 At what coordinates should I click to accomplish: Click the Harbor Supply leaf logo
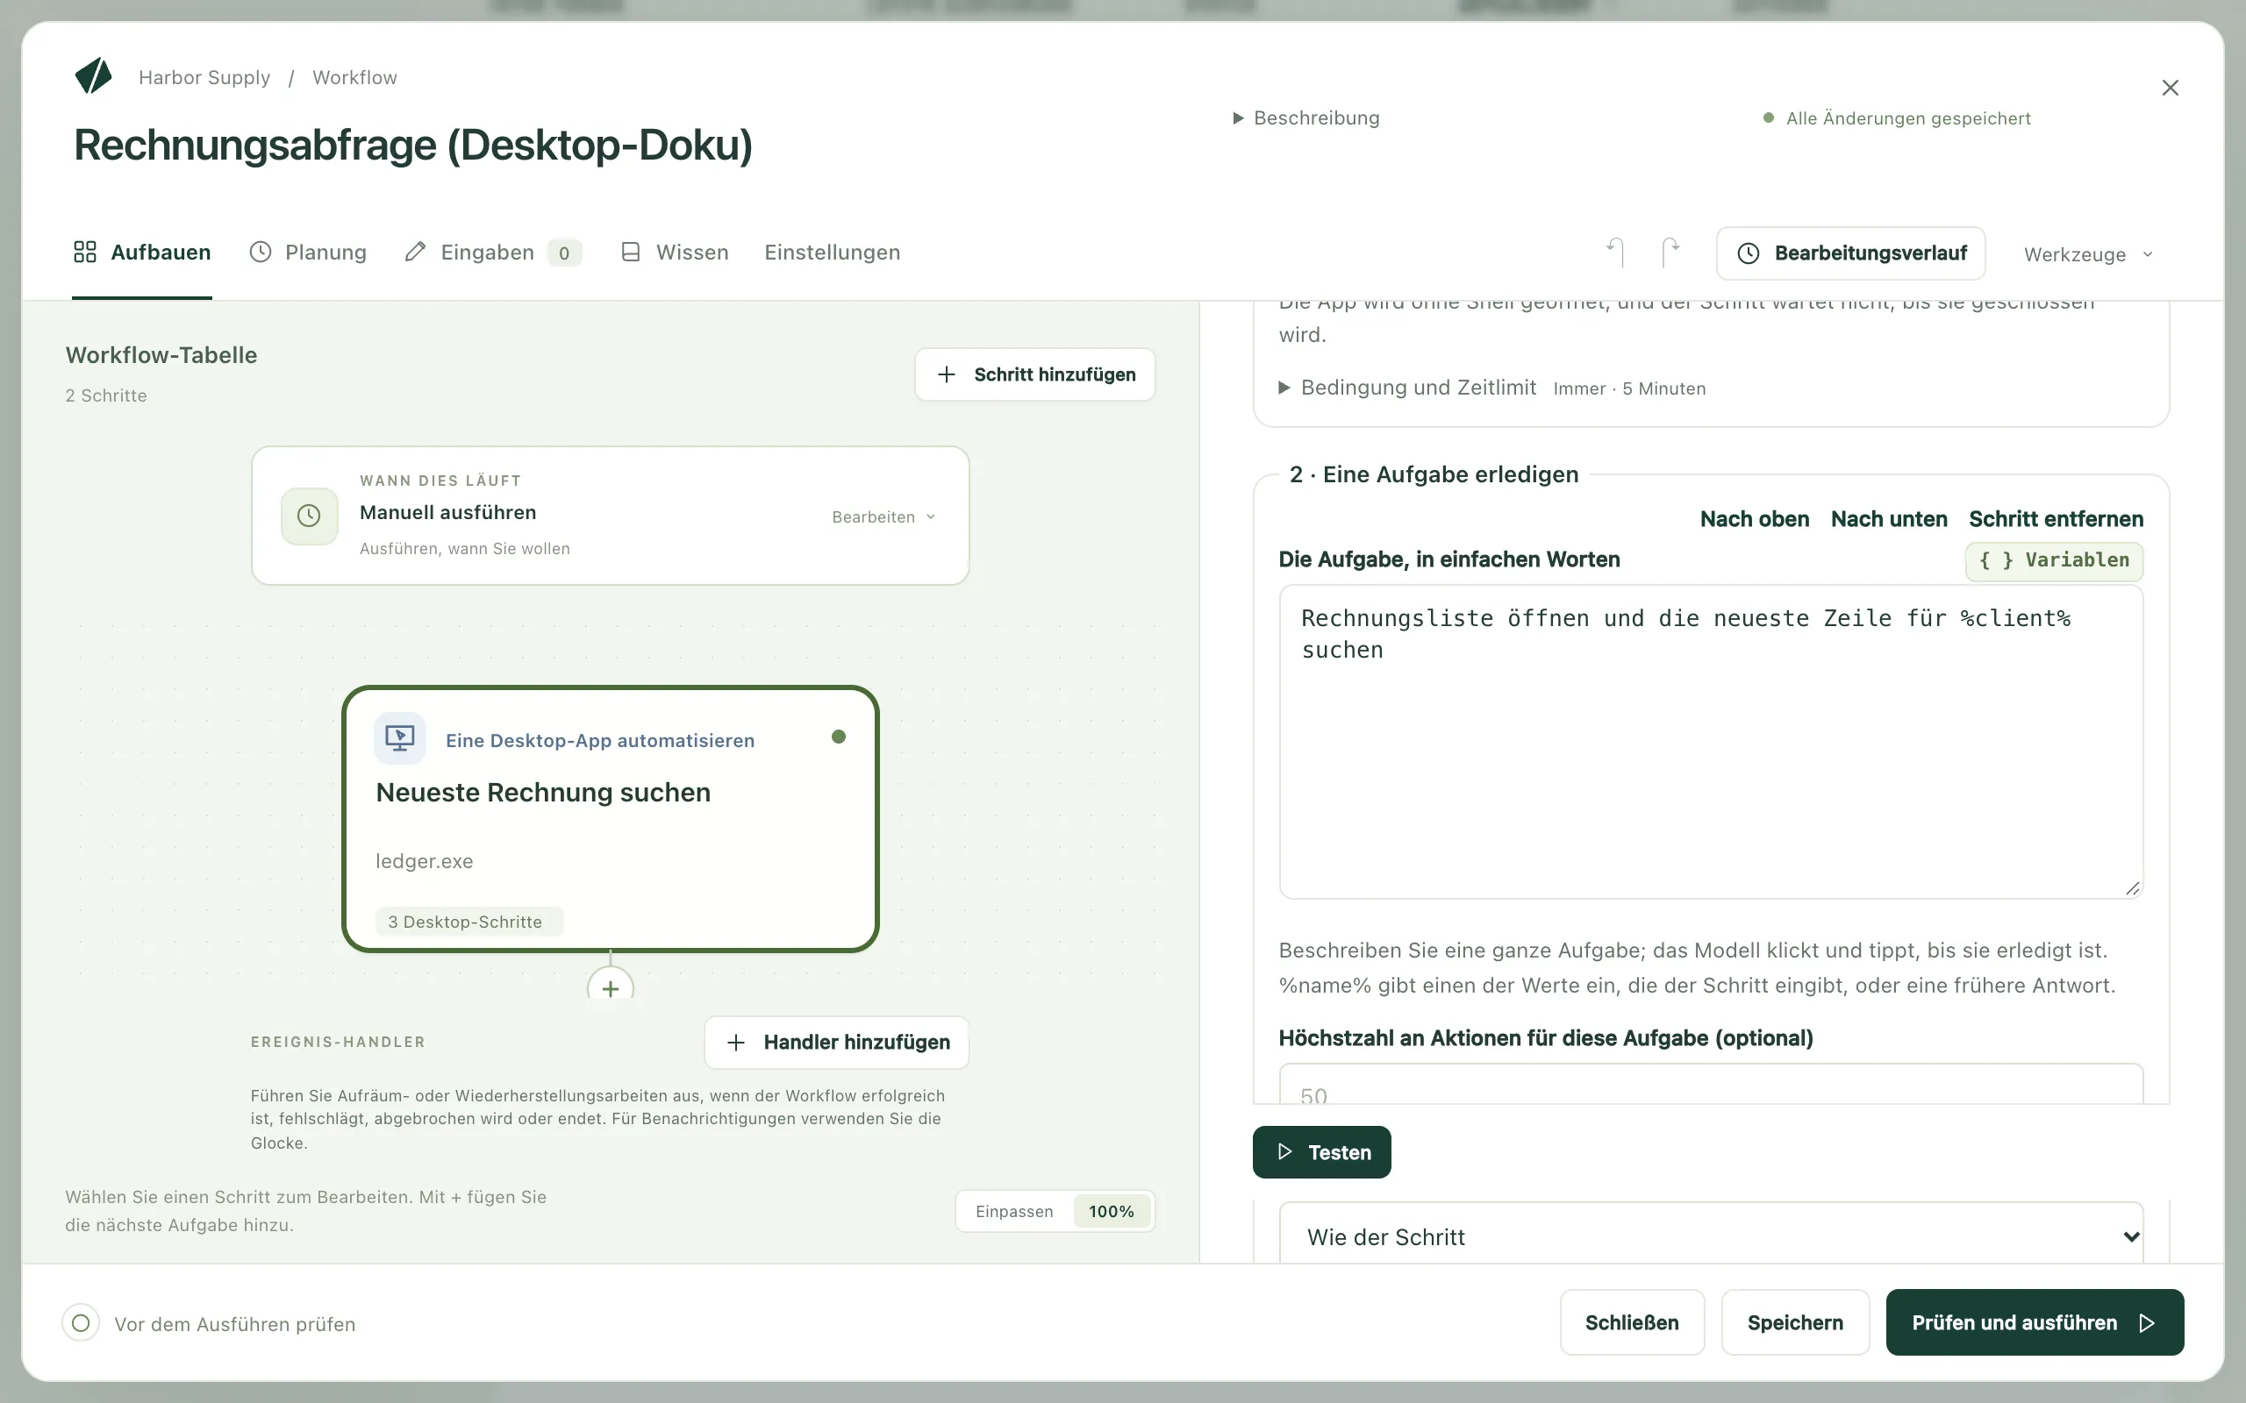[x=93, y=76]
